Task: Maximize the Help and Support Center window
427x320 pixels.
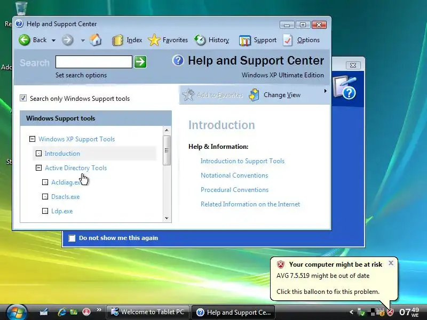Action: pos(303,25)
